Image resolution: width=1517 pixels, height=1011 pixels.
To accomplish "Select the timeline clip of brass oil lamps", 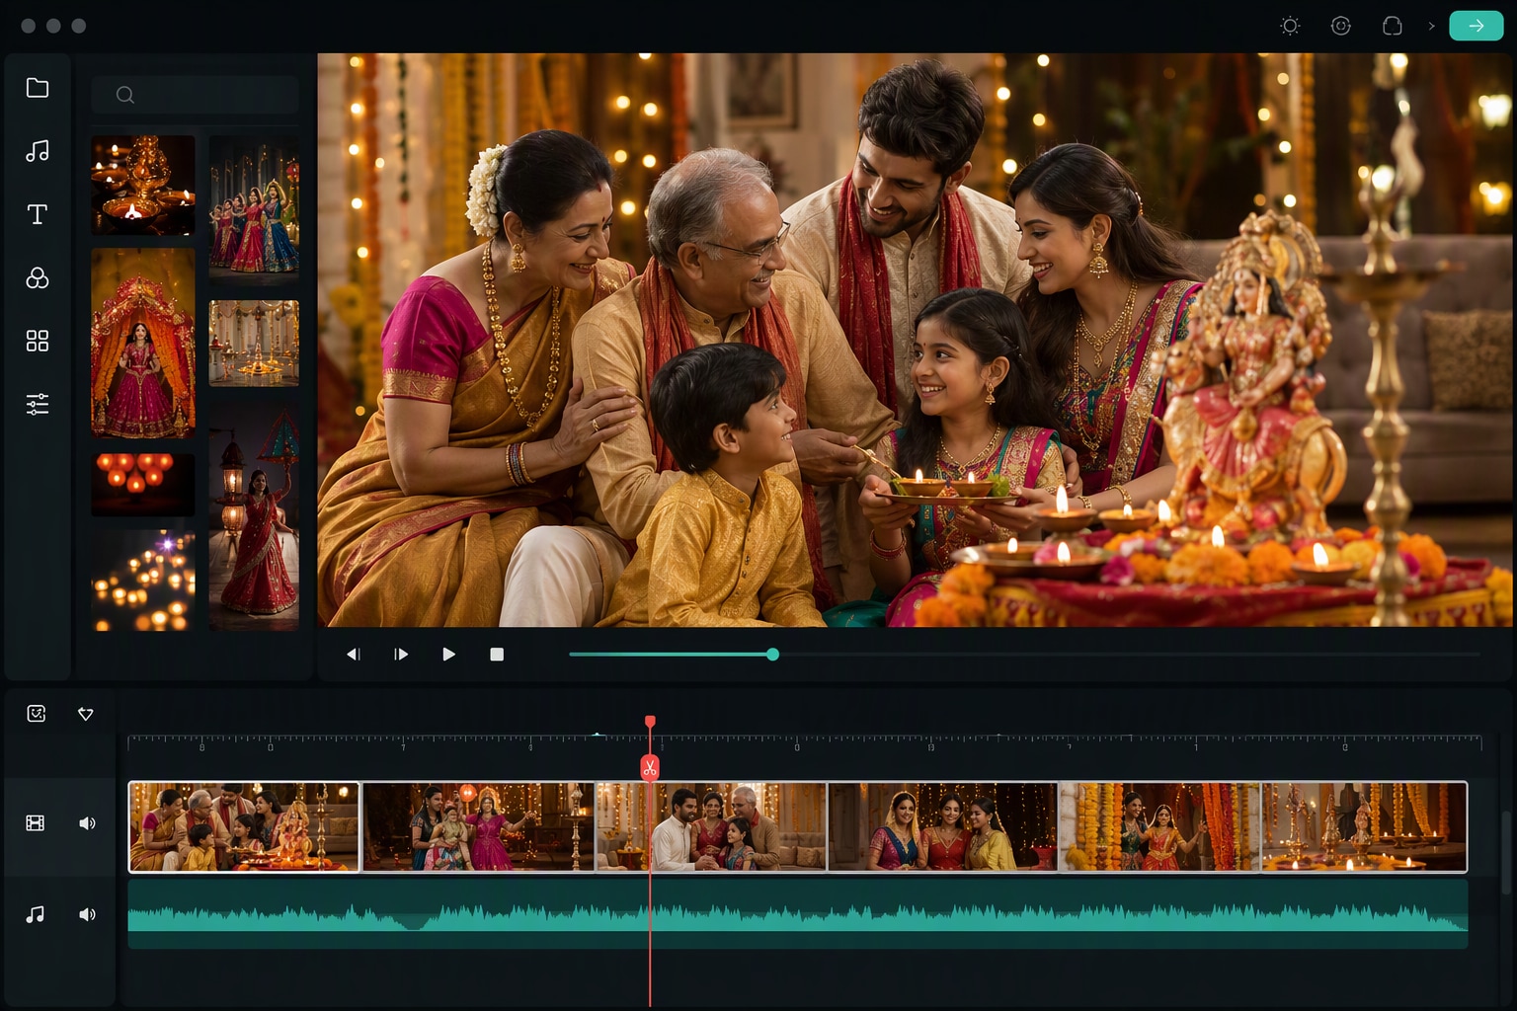I will [1365, 827].
